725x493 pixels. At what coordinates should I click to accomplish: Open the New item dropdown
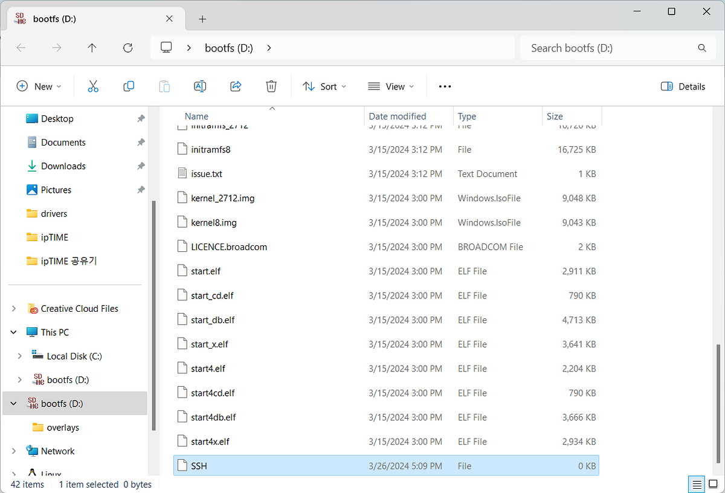coord(39,86)
